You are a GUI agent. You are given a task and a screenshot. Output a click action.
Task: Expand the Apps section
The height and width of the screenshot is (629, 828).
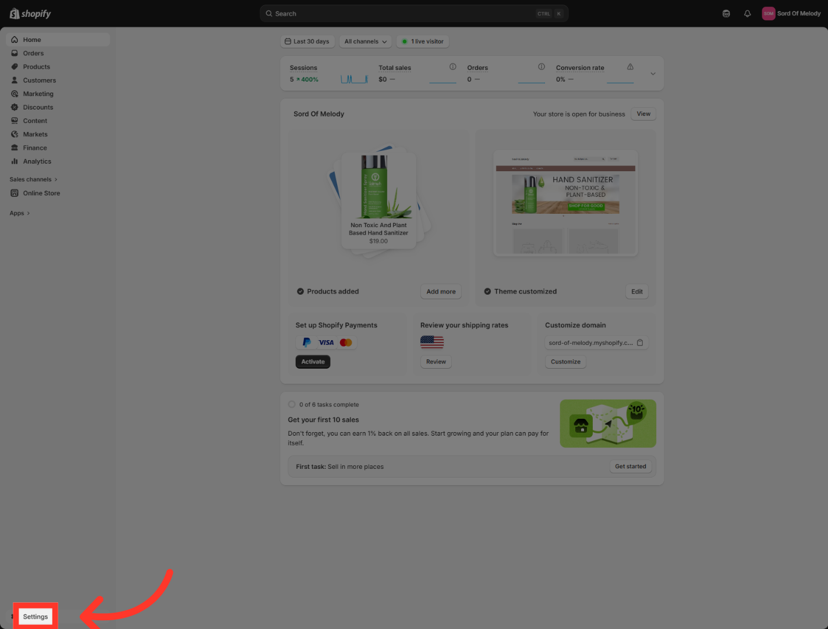pos(20,213)
